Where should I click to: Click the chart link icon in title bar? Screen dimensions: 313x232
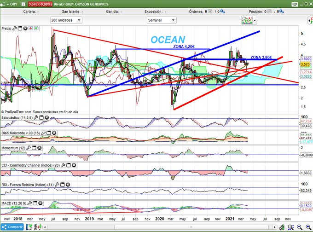[x=3, y=4]
